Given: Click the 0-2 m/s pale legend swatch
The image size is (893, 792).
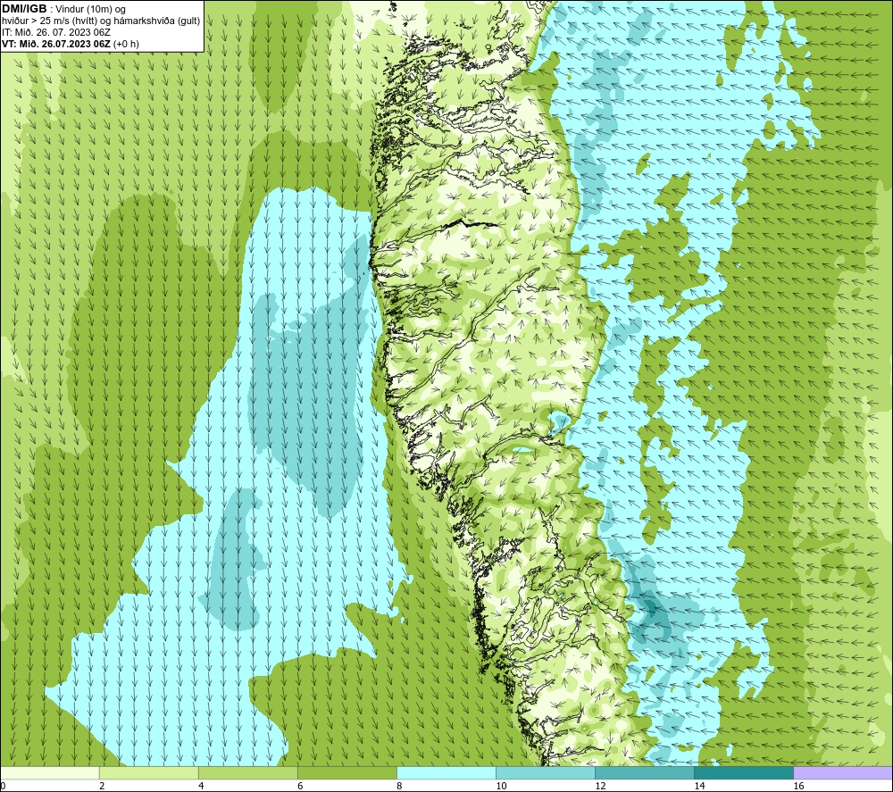Looking at the screenshot, I should [50, 772].
